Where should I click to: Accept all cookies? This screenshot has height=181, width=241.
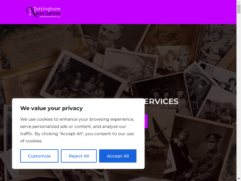coord(118,156)
